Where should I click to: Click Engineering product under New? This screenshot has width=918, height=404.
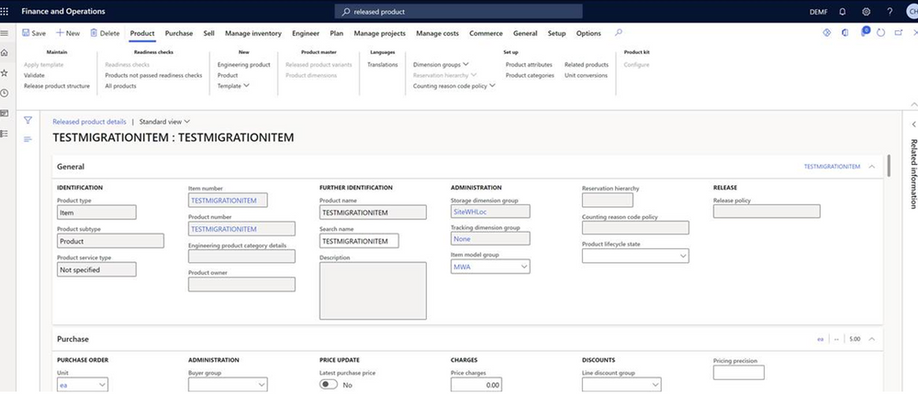(x=243, y=65)
